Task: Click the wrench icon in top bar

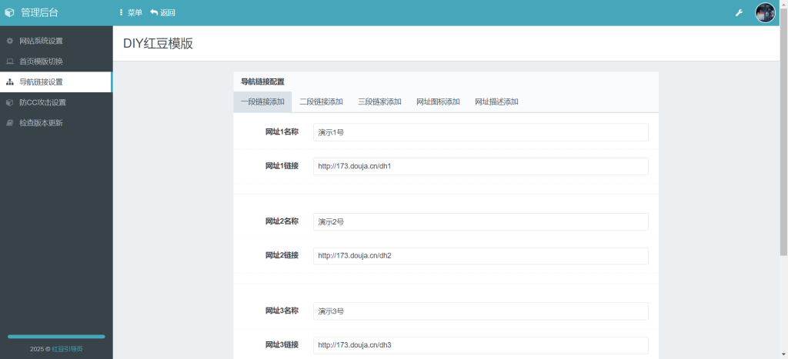Action: click(740, 13)
